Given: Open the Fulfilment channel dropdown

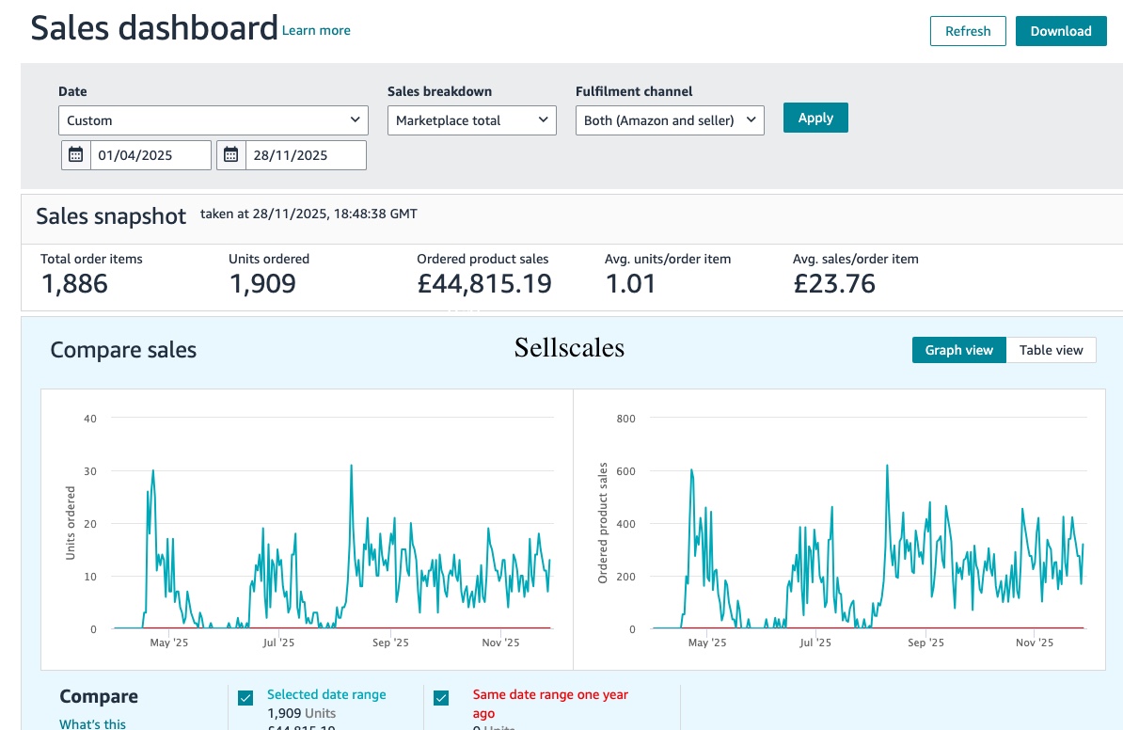Looking at the screenshot, I should tap(670, 120).
